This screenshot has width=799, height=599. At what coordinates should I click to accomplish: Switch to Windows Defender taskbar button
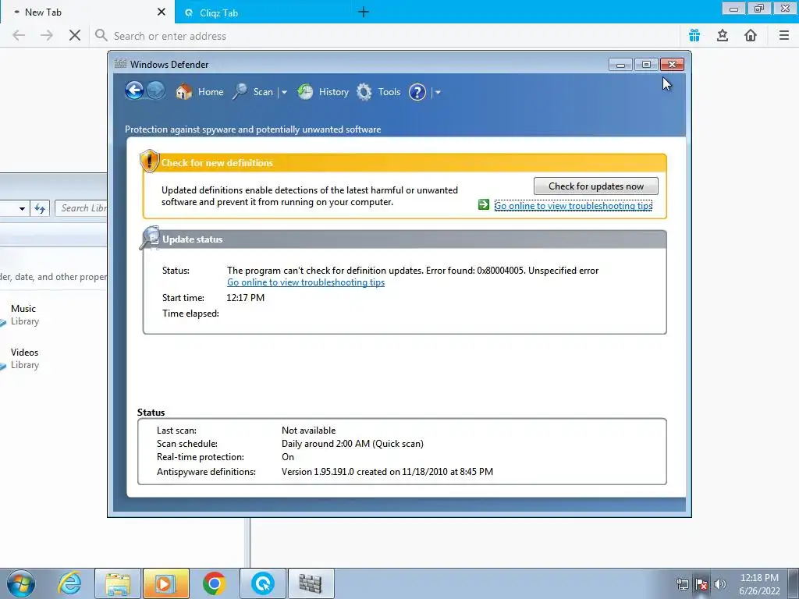tap(311, 583)
